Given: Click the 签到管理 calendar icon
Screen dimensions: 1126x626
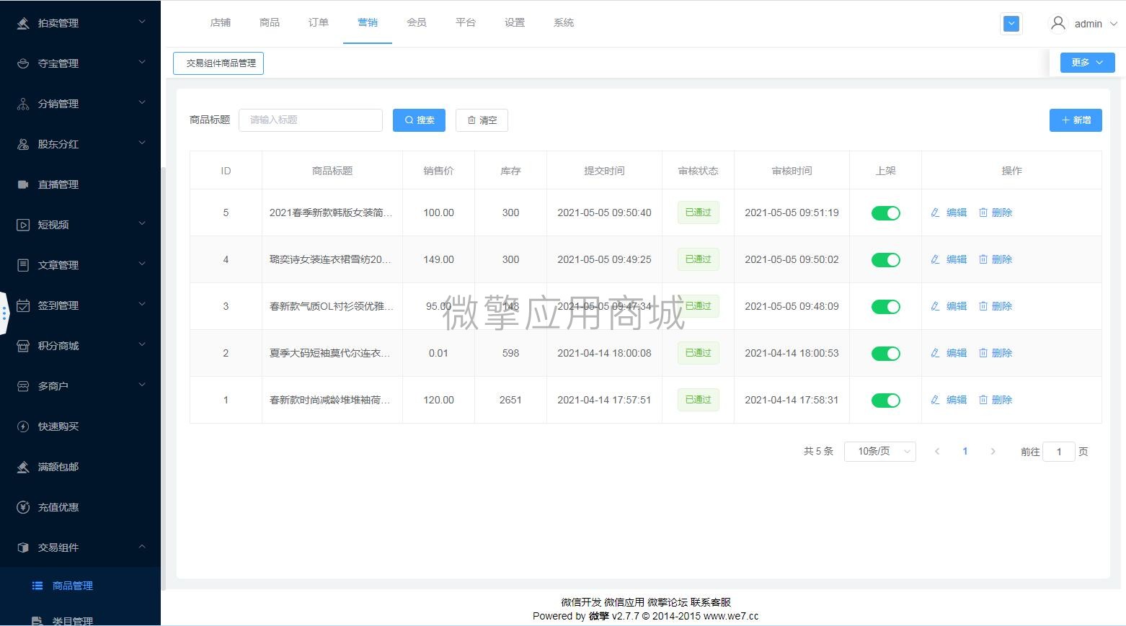Looking at the screenshot, I should [23, 305].
